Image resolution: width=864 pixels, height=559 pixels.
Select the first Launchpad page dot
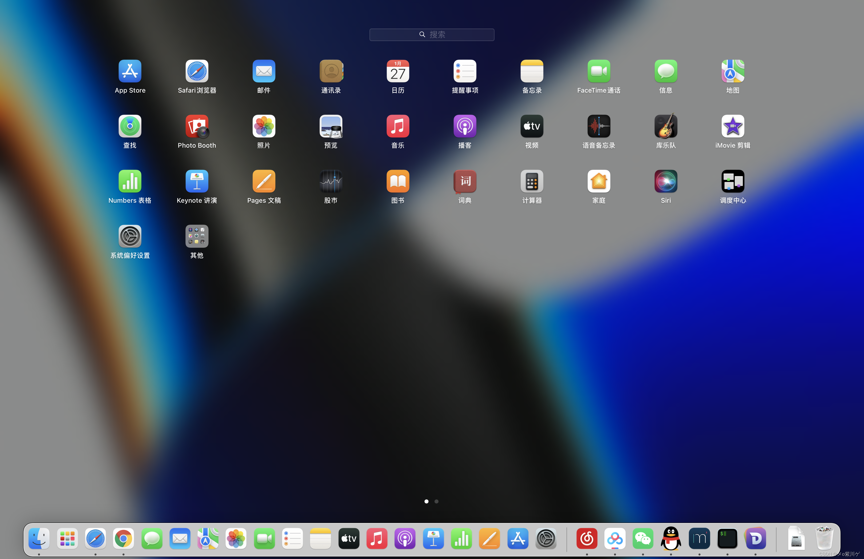pyautogui.click(x=426, y=501)
